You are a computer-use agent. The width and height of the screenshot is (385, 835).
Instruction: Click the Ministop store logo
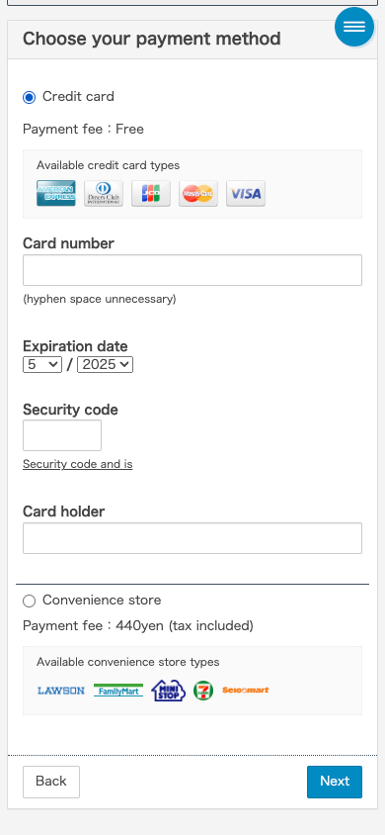(169, 691)
